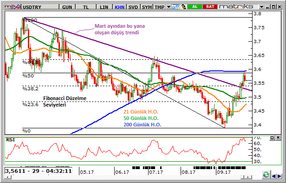This screenshot has height=183, width=286.
Task: Open the indicator wave icon beside USDTRY
Action: click(x=17, y=7)
